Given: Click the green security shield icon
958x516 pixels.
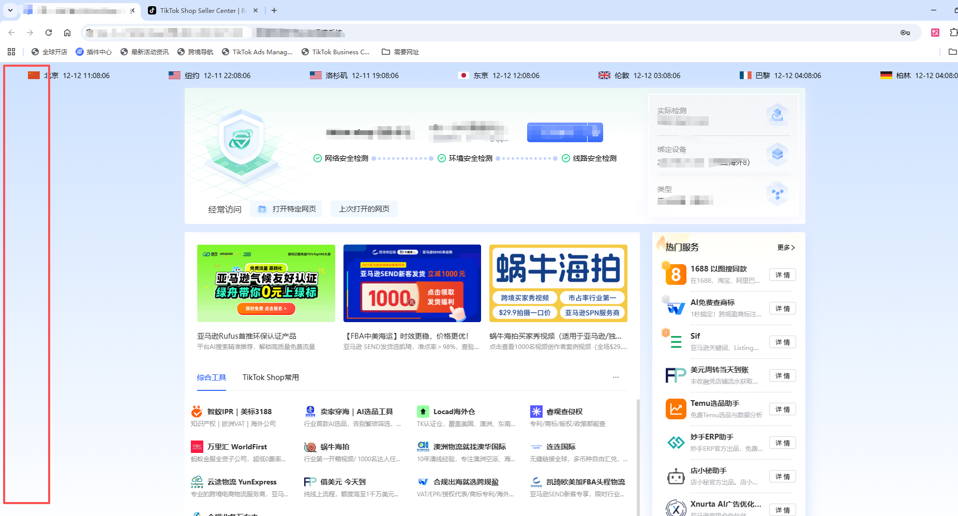Looking at the screenshot, I should click(x=241, y=139).
